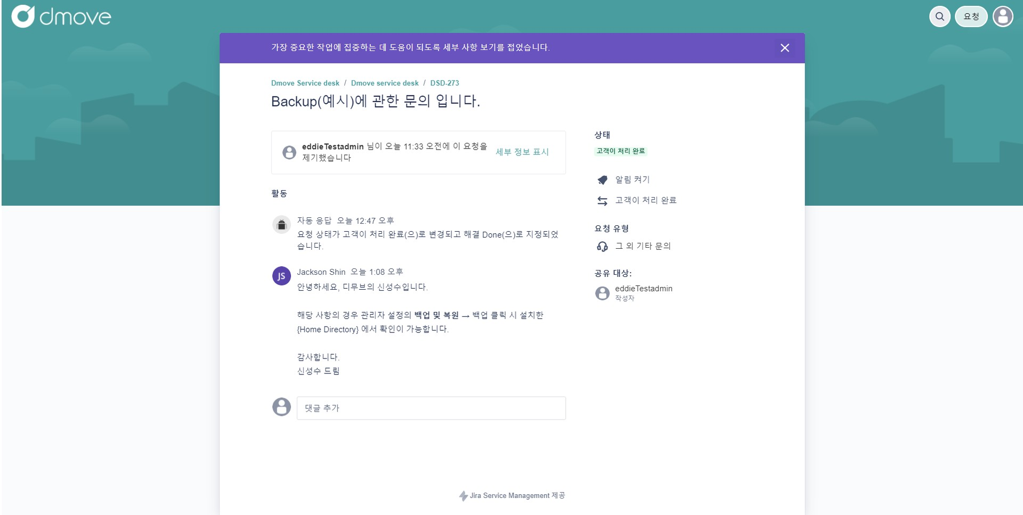Screen dimensions: 1023x515
Task: Click the 고객이 처리 완료 status badge
Action: point(621,151)
